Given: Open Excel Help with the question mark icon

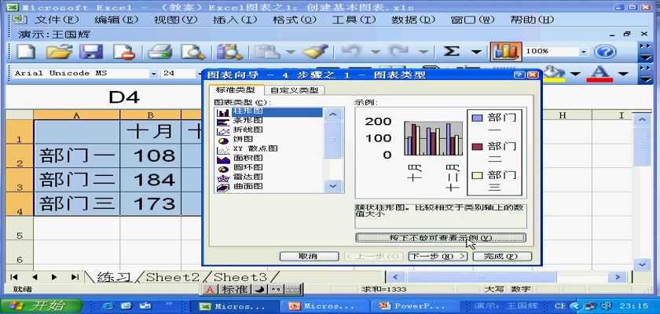Looking at the screenshot, I should tap(604, 52).
